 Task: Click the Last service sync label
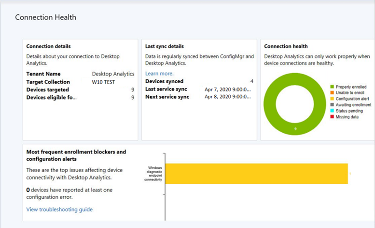pos(166,89)
